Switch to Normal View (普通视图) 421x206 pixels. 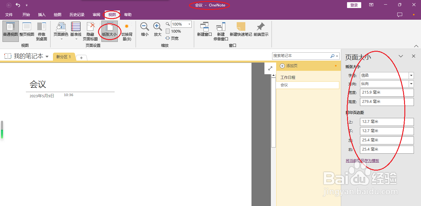pos(11,31)
